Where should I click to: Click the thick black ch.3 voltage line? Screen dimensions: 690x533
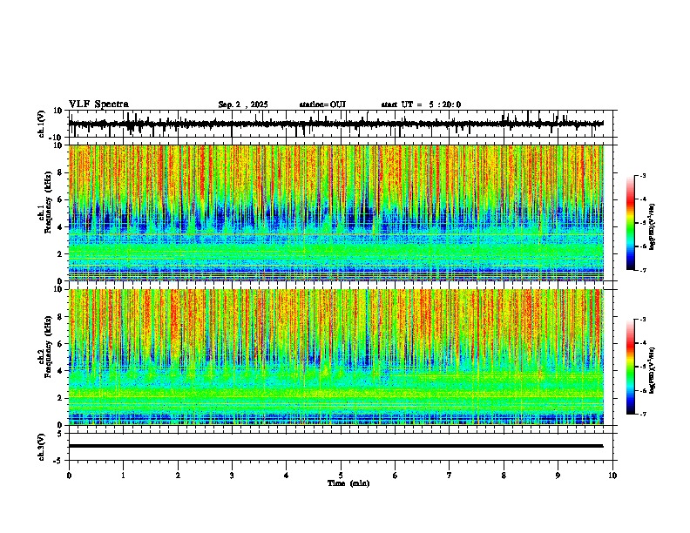tap(336, 446)
